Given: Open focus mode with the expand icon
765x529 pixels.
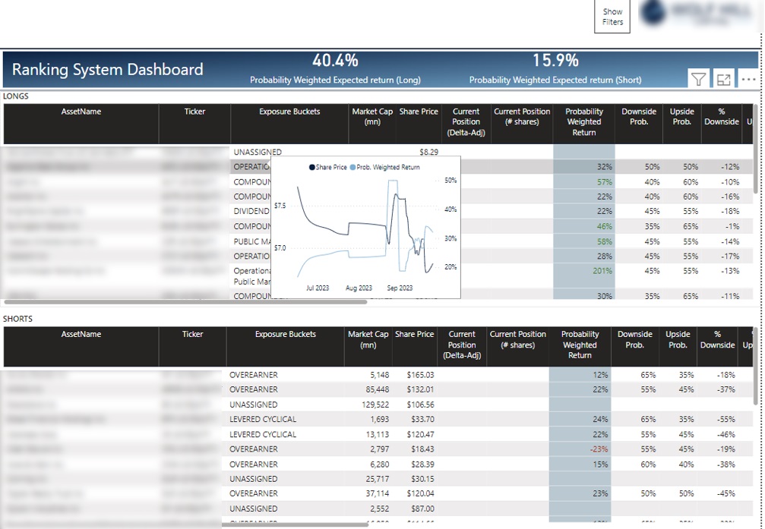Looking at the screenshot, I should tap(723, 79).
